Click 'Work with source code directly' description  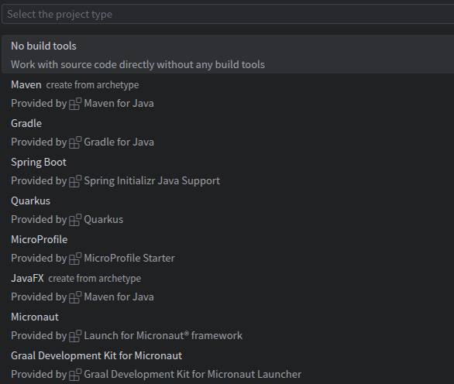tap(138, 64)
